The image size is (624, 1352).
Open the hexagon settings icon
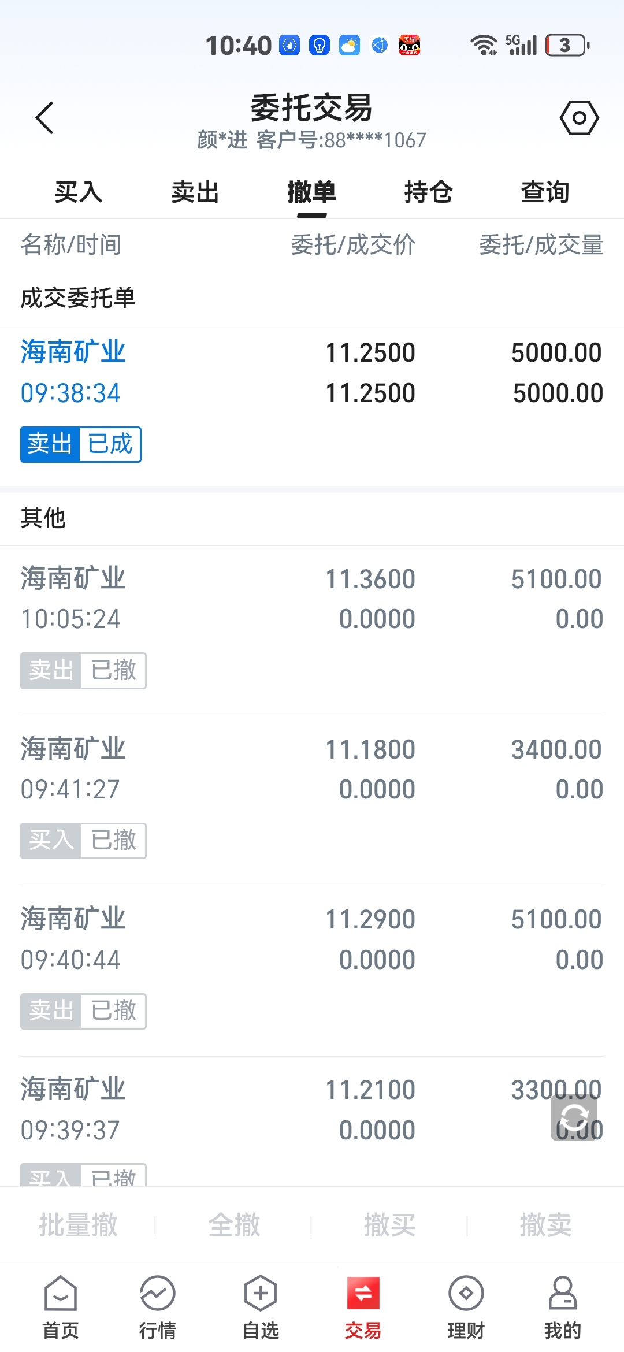[x=579, y=118]
